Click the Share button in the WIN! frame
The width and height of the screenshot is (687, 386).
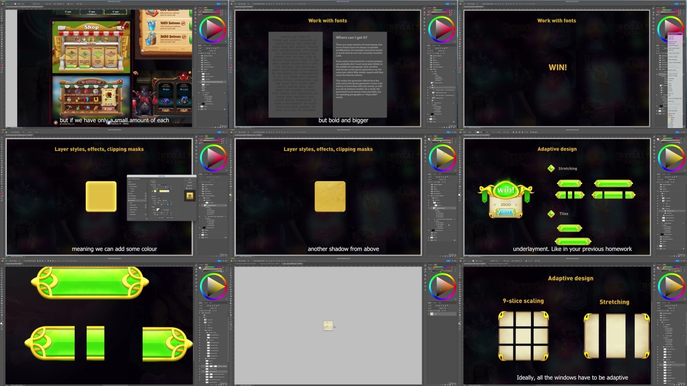point(676,4)
